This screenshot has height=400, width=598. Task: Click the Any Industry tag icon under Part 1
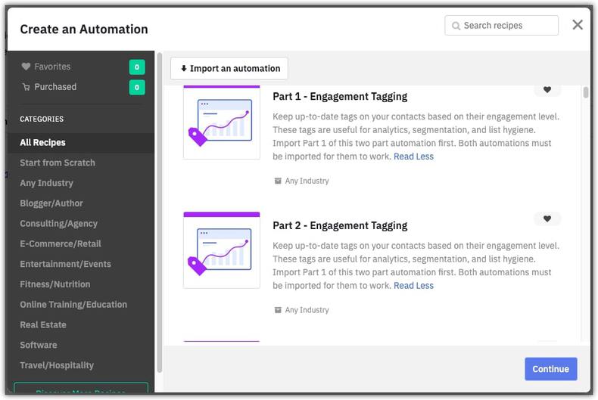click(x=278, y=181)
